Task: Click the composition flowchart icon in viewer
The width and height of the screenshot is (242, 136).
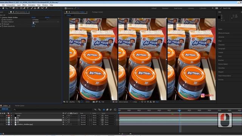Action: pyautogui.click(x=150, y=102)
